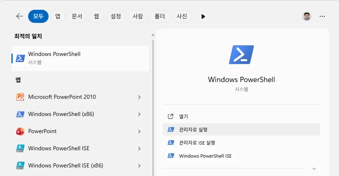Click the red PowerPoint app icon
339x176 pixels.
20,131
